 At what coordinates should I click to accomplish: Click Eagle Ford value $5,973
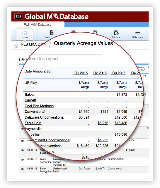click(103, 123)
